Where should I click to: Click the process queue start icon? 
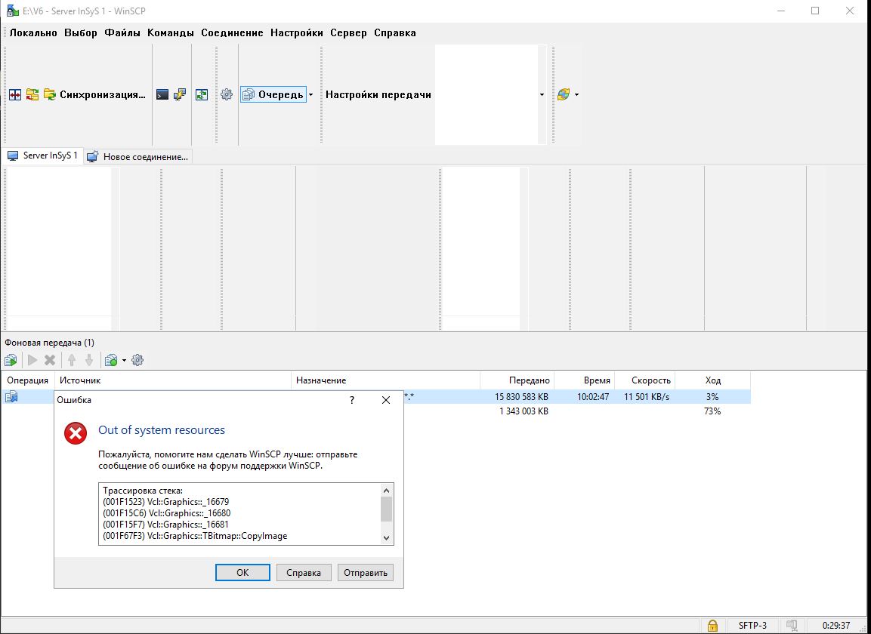(11, 360)
